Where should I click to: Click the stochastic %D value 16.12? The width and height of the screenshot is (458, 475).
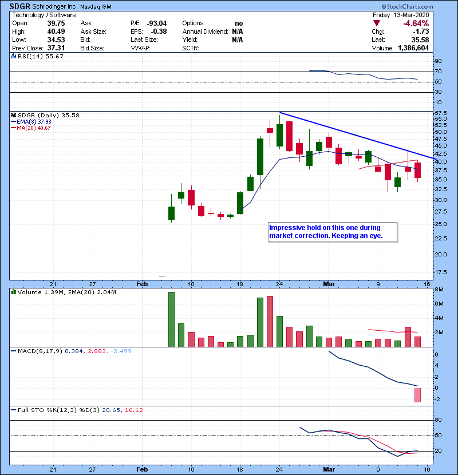point(133,410)
